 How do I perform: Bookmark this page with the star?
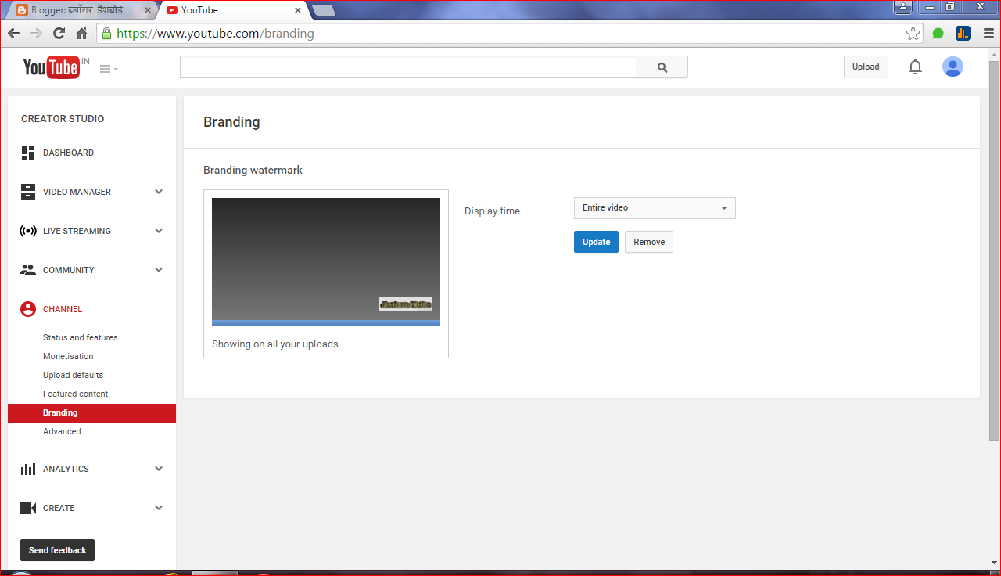coord(913,34)
